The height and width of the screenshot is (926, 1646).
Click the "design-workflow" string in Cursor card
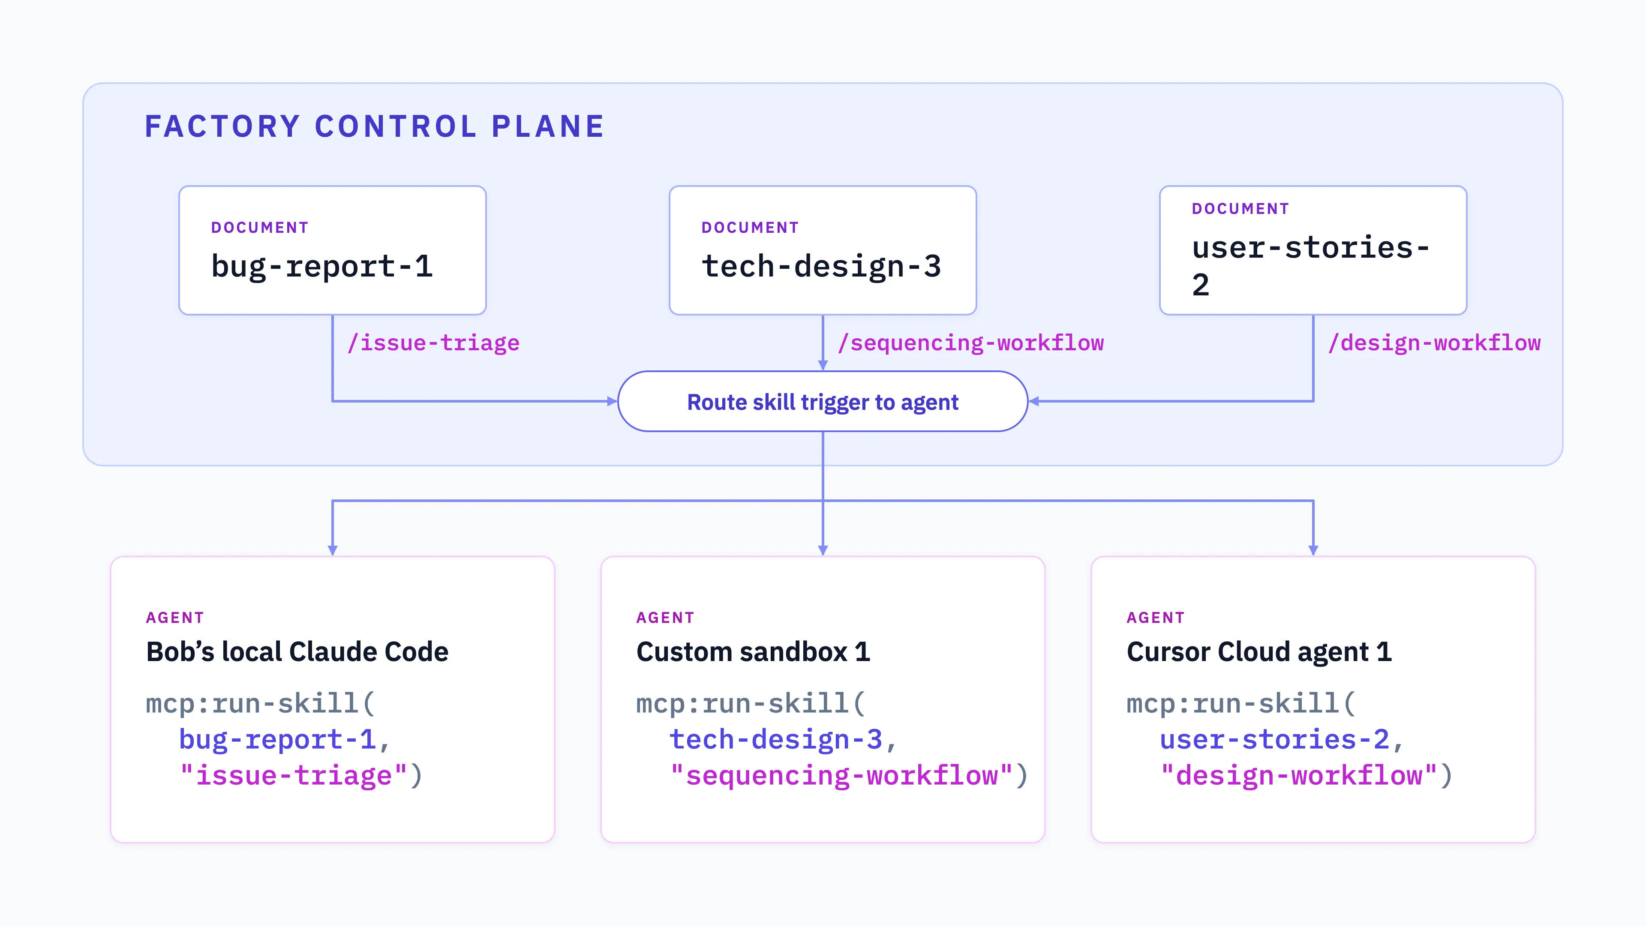[x=1298, y=775]
